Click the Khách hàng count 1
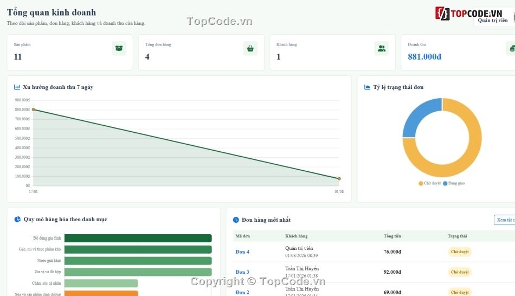515x296 pixels. pos(279,57)
